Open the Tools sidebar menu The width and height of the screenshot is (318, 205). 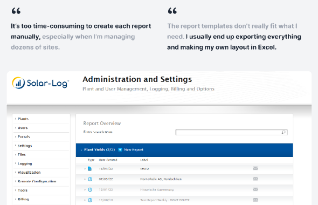click(42, 190)
